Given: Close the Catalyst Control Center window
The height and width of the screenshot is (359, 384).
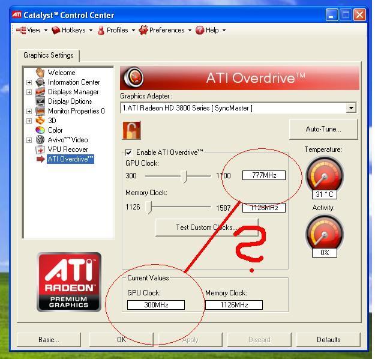Looking at the screenshot, I should point(359,14).
